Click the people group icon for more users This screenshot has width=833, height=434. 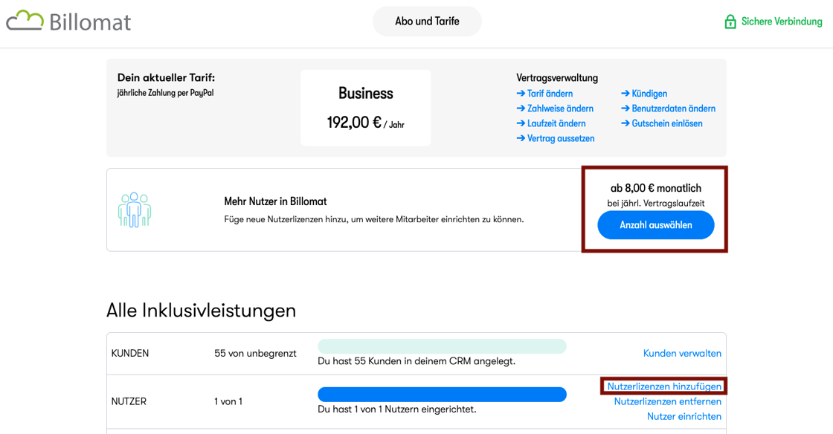pyautogui.click(x=135, y=210)
